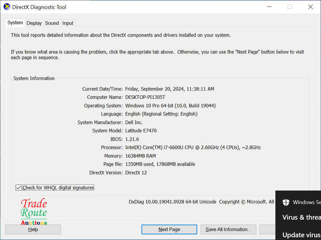The image size is (321, 240).
Task: Open the Input tab
Action: point(68,23)
